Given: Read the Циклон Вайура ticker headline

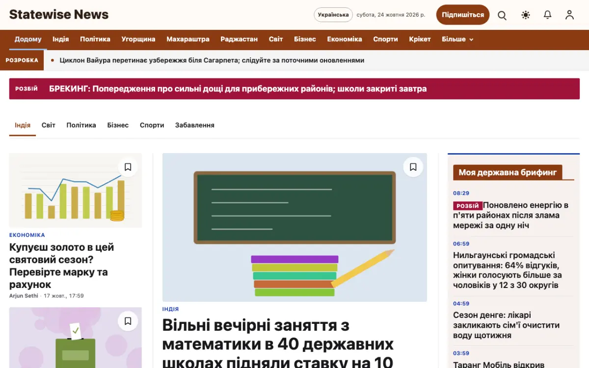Looking at the screenshot, I should point(212,60).
